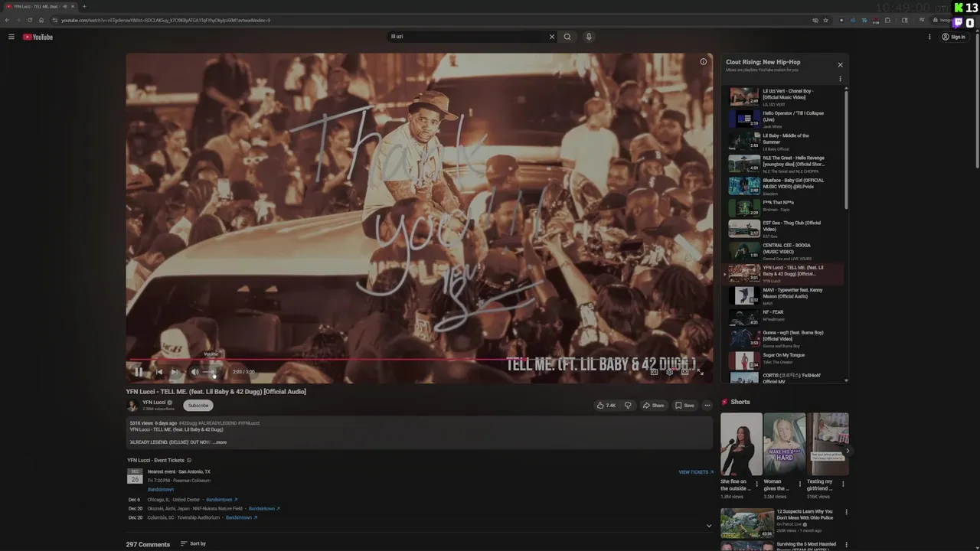Play NLE The Great - Hello Revenge
The height and width of the screenshot is (551, 980).
coord(782,164)
